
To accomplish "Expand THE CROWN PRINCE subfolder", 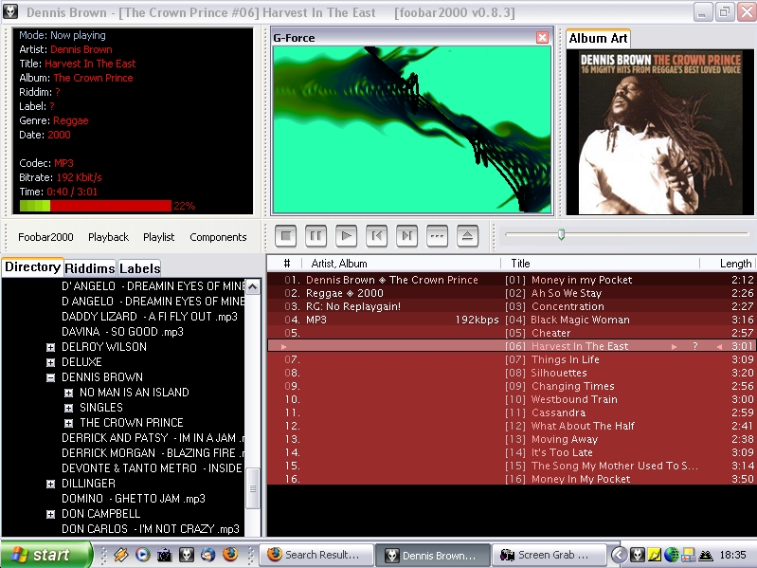I will pos(68,423).
